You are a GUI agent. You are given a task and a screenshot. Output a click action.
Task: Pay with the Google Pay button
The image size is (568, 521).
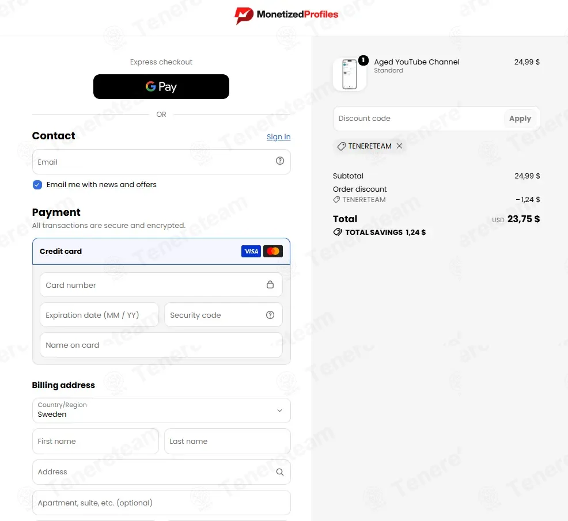point(161,86)
